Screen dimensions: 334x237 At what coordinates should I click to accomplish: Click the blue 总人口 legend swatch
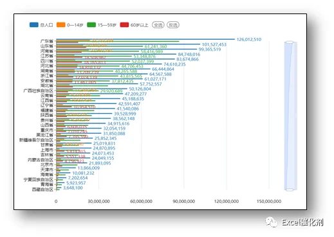pyautogui.click(x=34, y=25)
